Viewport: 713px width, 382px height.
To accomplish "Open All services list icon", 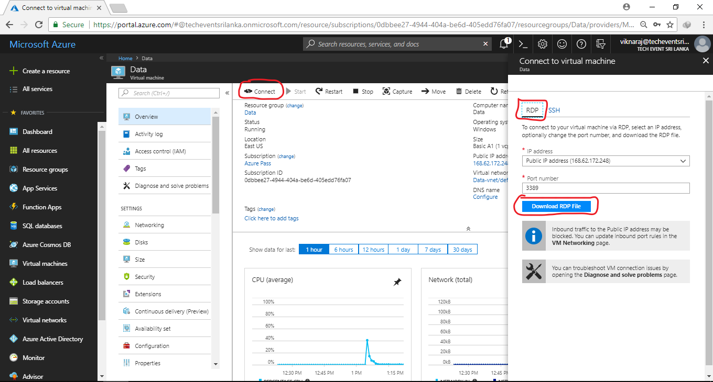I will pyautogui.click(x=14, y=89).
